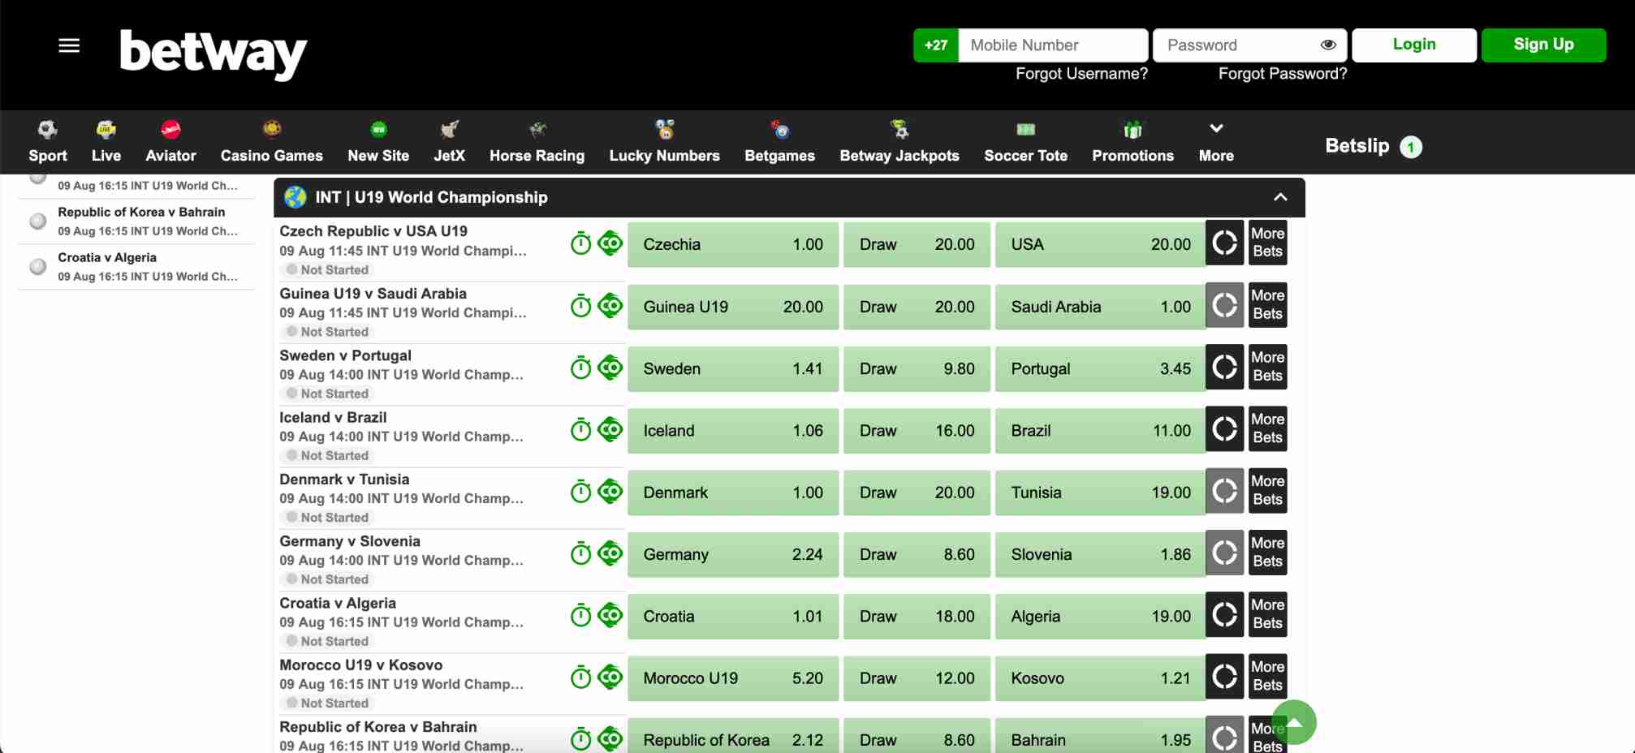This screenshot has height=753, width=1635.
Task: Click stats icon for Czech Republic v USA U19
Action: (x=610, y=243)
